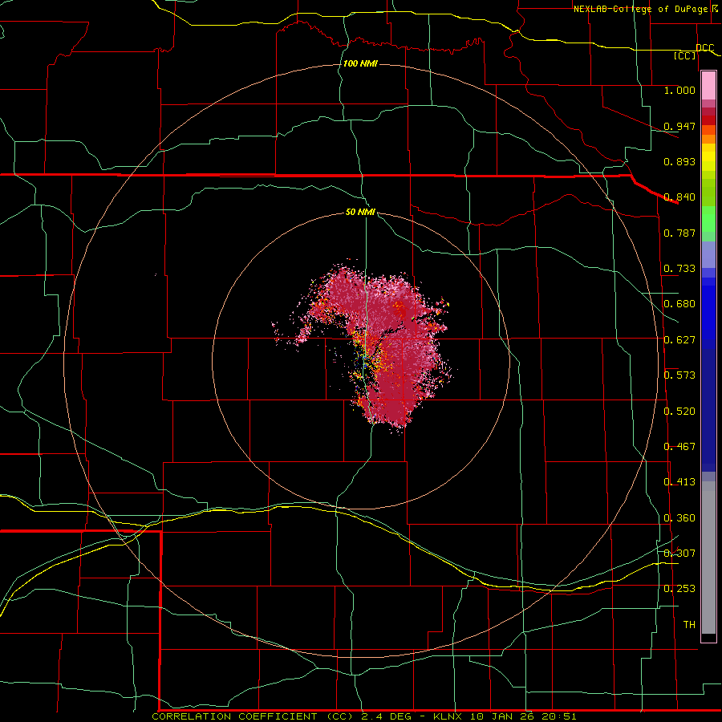Click the 0.893 scale value

coord(679,161)
